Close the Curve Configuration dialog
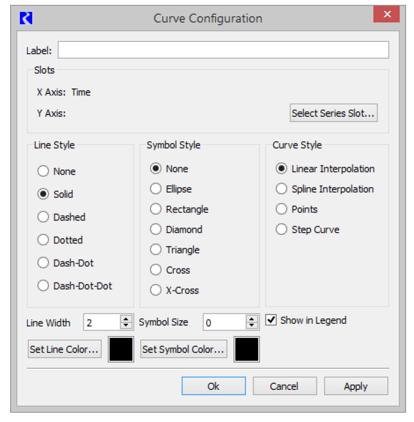 387,14
